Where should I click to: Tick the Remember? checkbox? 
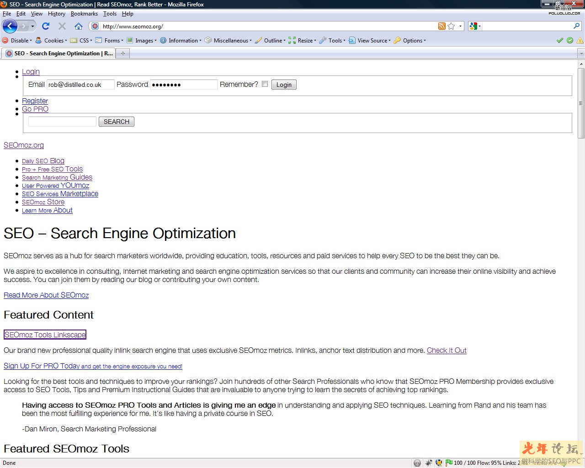[x=265, y=84]
